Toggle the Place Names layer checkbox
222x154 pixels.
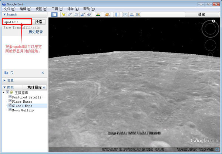click(x=10, y=101)
